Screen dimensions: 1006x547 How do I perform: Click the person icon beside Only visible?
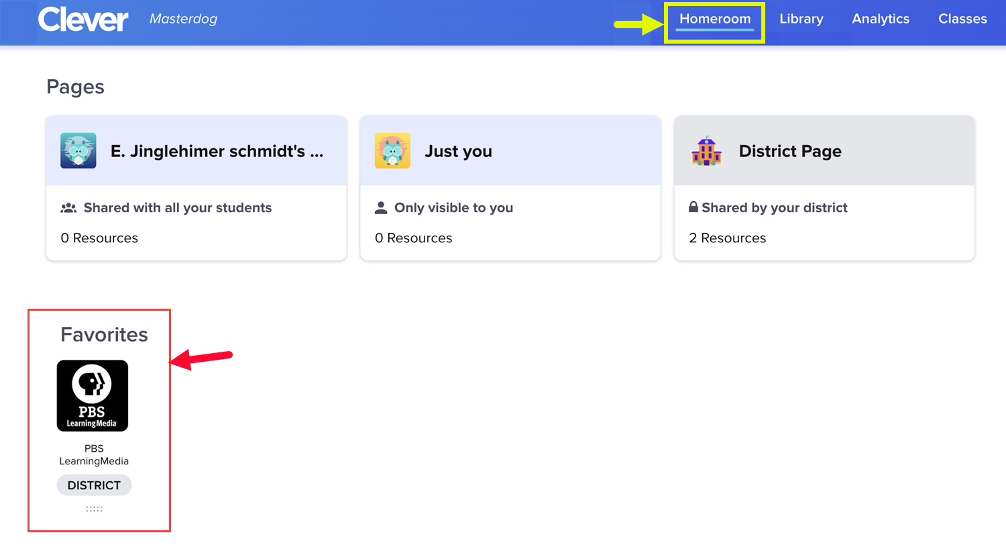click(x=381, y=208)
